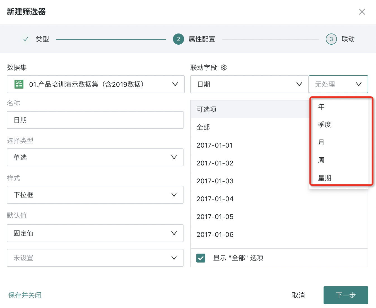
Task: Click the 保存并关闭 link
Action: 25,295
